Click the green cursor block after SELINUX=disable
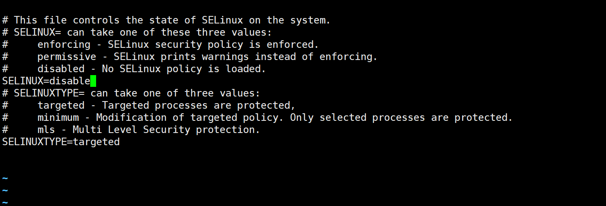The height and width of the screenshot is (206, 606). click(93, 81)
